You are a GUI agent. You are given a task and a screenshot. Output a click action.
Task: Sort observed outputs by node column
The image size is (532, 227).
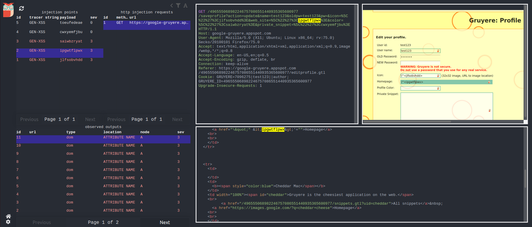pos(145,132)
